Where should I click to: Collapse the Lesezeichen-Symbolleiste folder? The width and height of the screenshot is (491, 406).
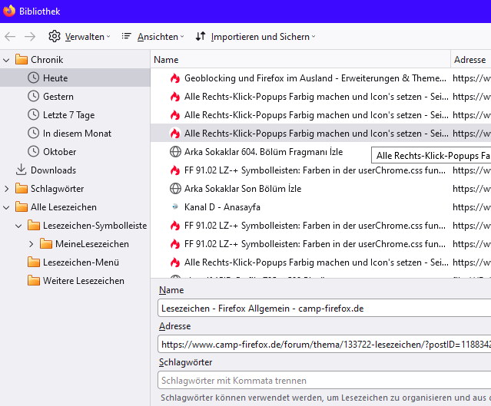pyautogui.click(x=19, y=225)
